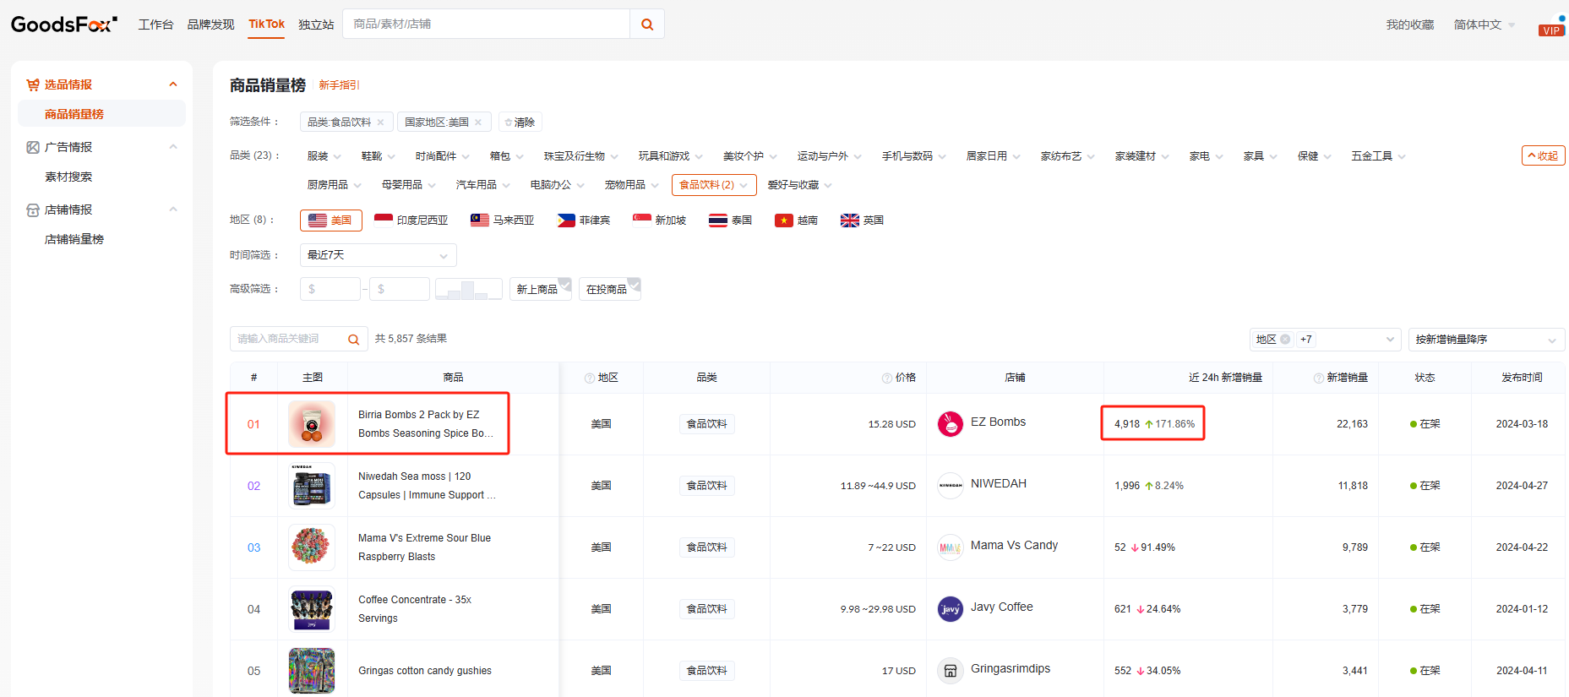Collapse the 广告情报 sidebar section

tap(173, 147)
